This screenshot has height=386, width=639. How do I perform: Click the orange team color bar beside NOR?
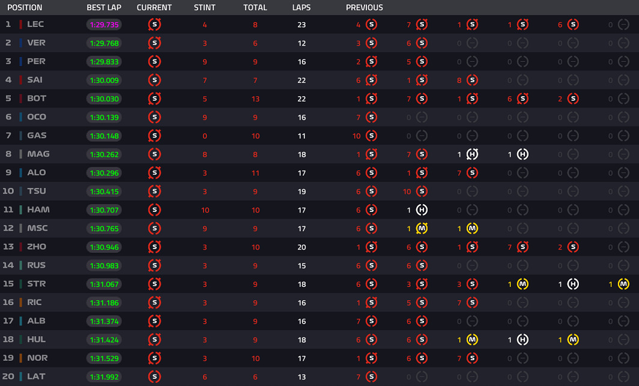(20, 358)
